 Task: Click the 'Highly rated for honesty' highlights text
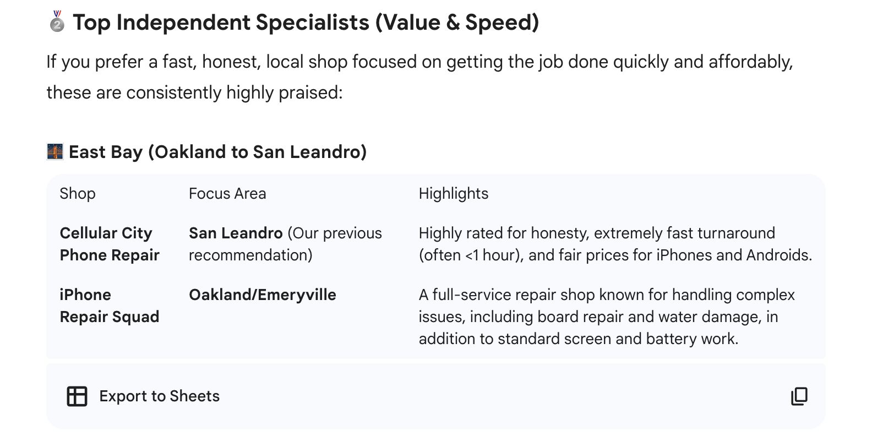pos(615,244)
